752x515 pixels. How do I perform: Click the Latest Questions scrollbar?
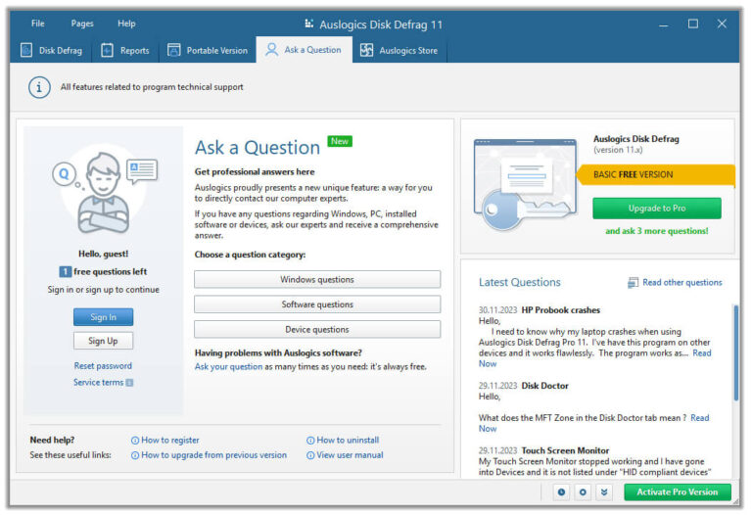click(x=735, y=352)
